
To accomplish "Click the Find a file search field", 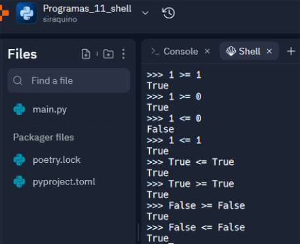I will (x=69, y=80).
